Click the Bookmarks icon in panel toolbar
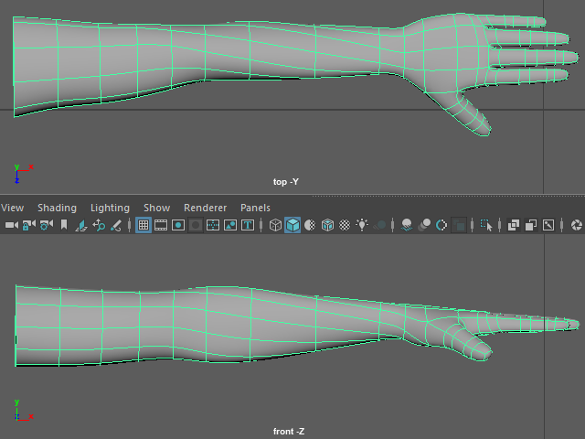This screenshot has width=585, height=439. click(x=63, y=225)
